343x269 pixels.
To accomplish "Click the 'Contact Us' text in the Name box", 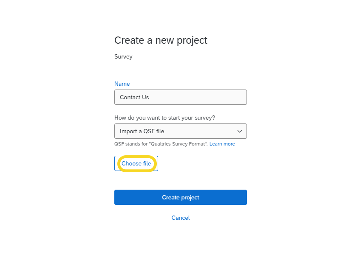I will pos(134,97).
